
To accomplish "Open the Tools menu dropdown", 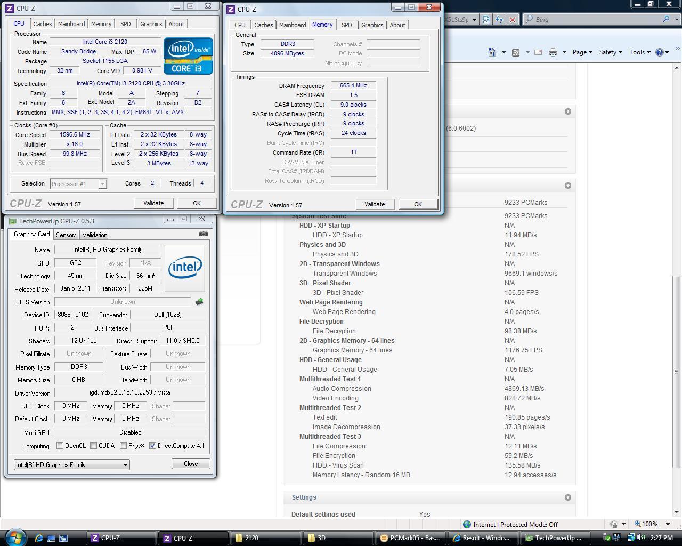I will click(x=639, y=52).
